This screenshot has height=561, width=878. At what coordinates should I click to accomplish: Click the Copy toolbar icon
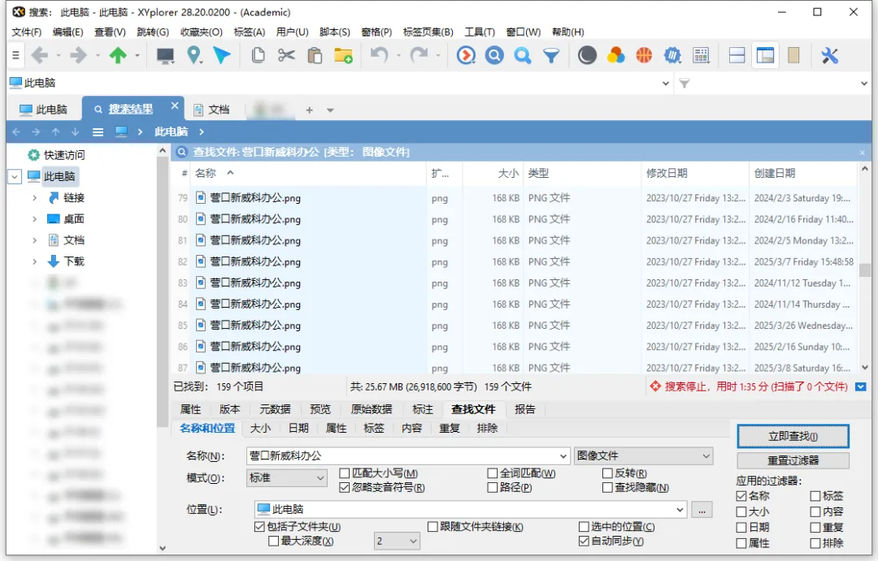(259, 55)
